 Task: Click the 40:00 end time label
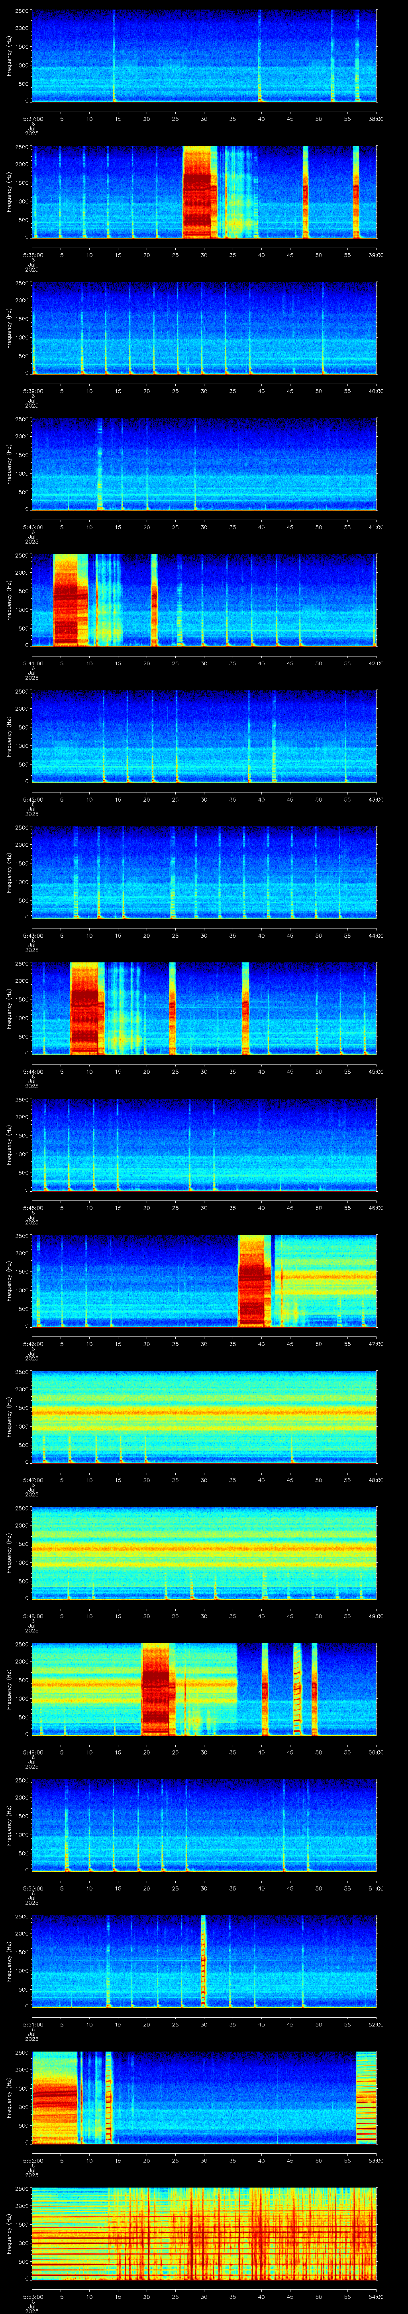(376, 391)
